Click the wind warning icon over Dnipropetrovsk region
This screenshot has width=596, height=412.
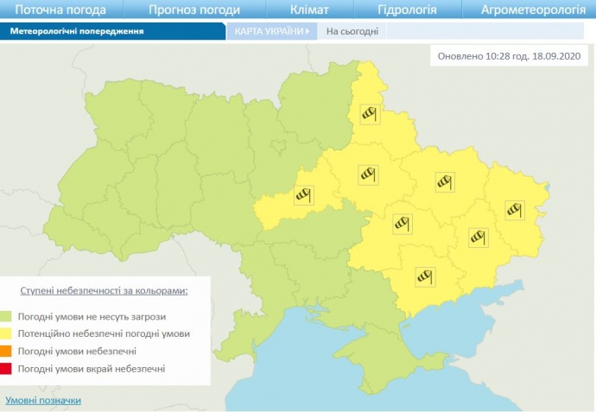tap(403, 223)
